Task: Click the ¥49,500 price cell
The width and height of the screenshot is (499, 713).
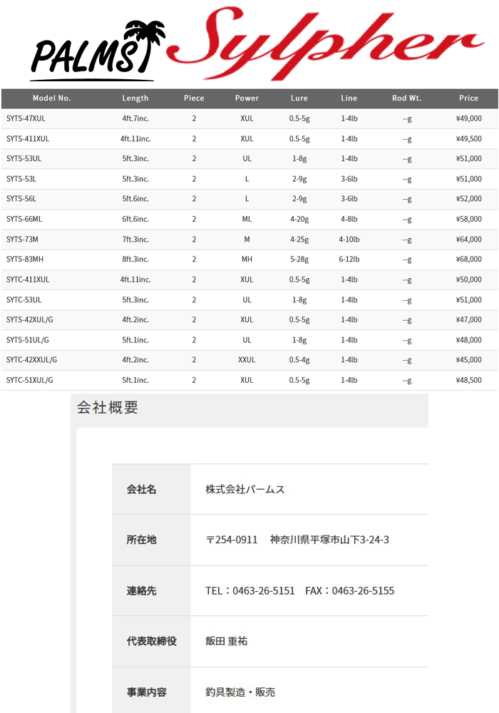Action: pyautogui.click(x=468, y=139)
